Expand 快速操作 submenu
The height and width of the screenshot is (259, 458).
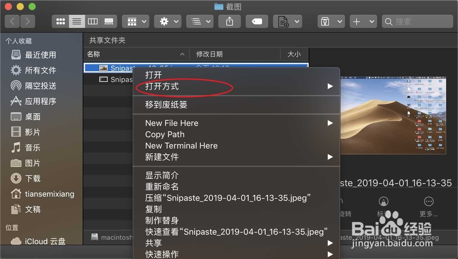point(237,254)
